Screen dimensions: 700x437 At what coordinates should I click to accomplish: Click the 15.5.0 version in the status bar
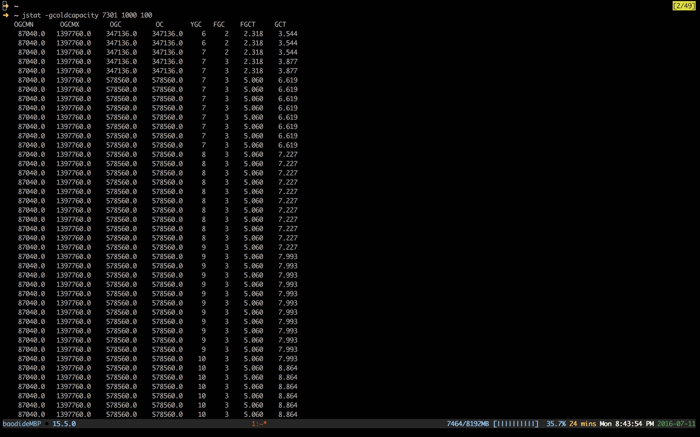(64, 424)
